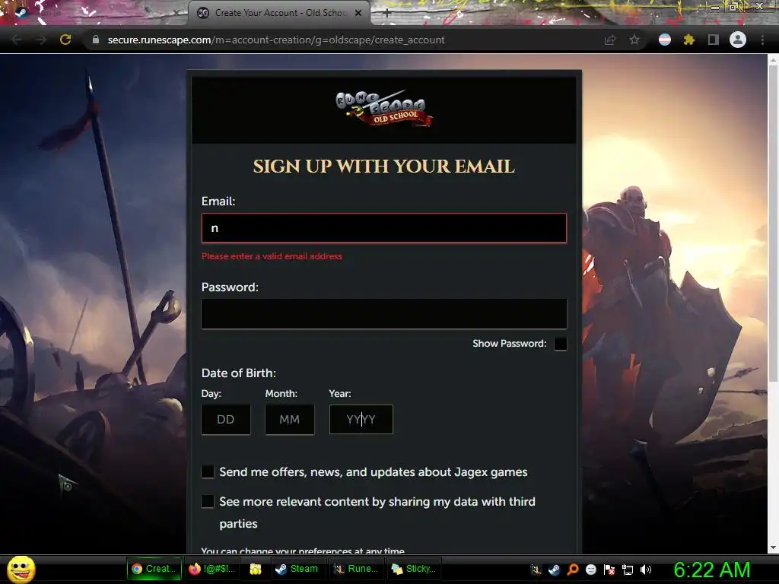Focus the Password input field
The height and width of the screenshot is (584, 779).
click(384, 314)
